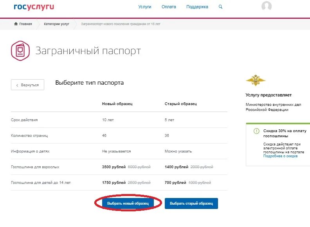
Task: Click Министерство внутренних дел text
Action: 274,107
